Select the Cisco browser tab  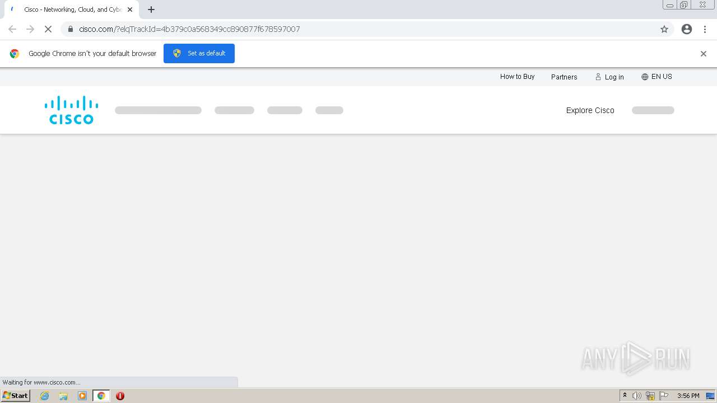click(71, 10)
